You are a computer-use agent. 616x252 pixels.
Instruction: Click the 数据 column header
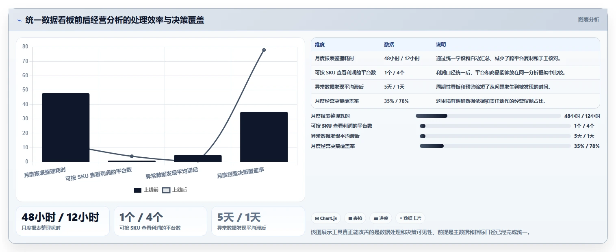click(x=389, y=45)
